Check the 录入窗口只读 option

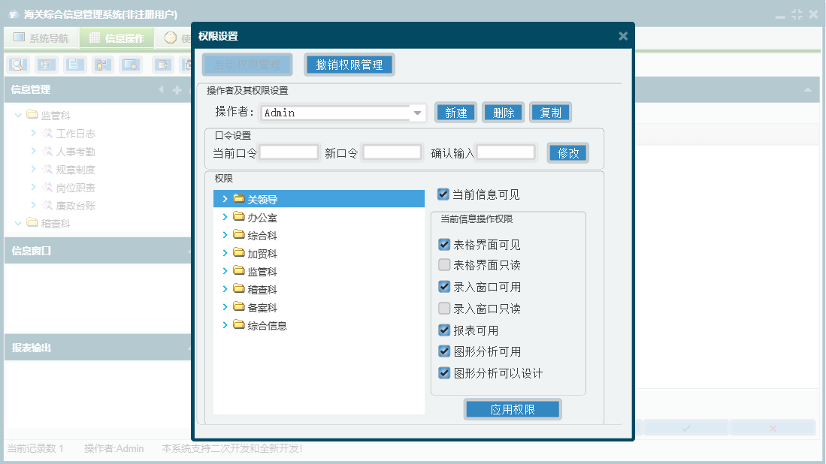coord(444,309)
